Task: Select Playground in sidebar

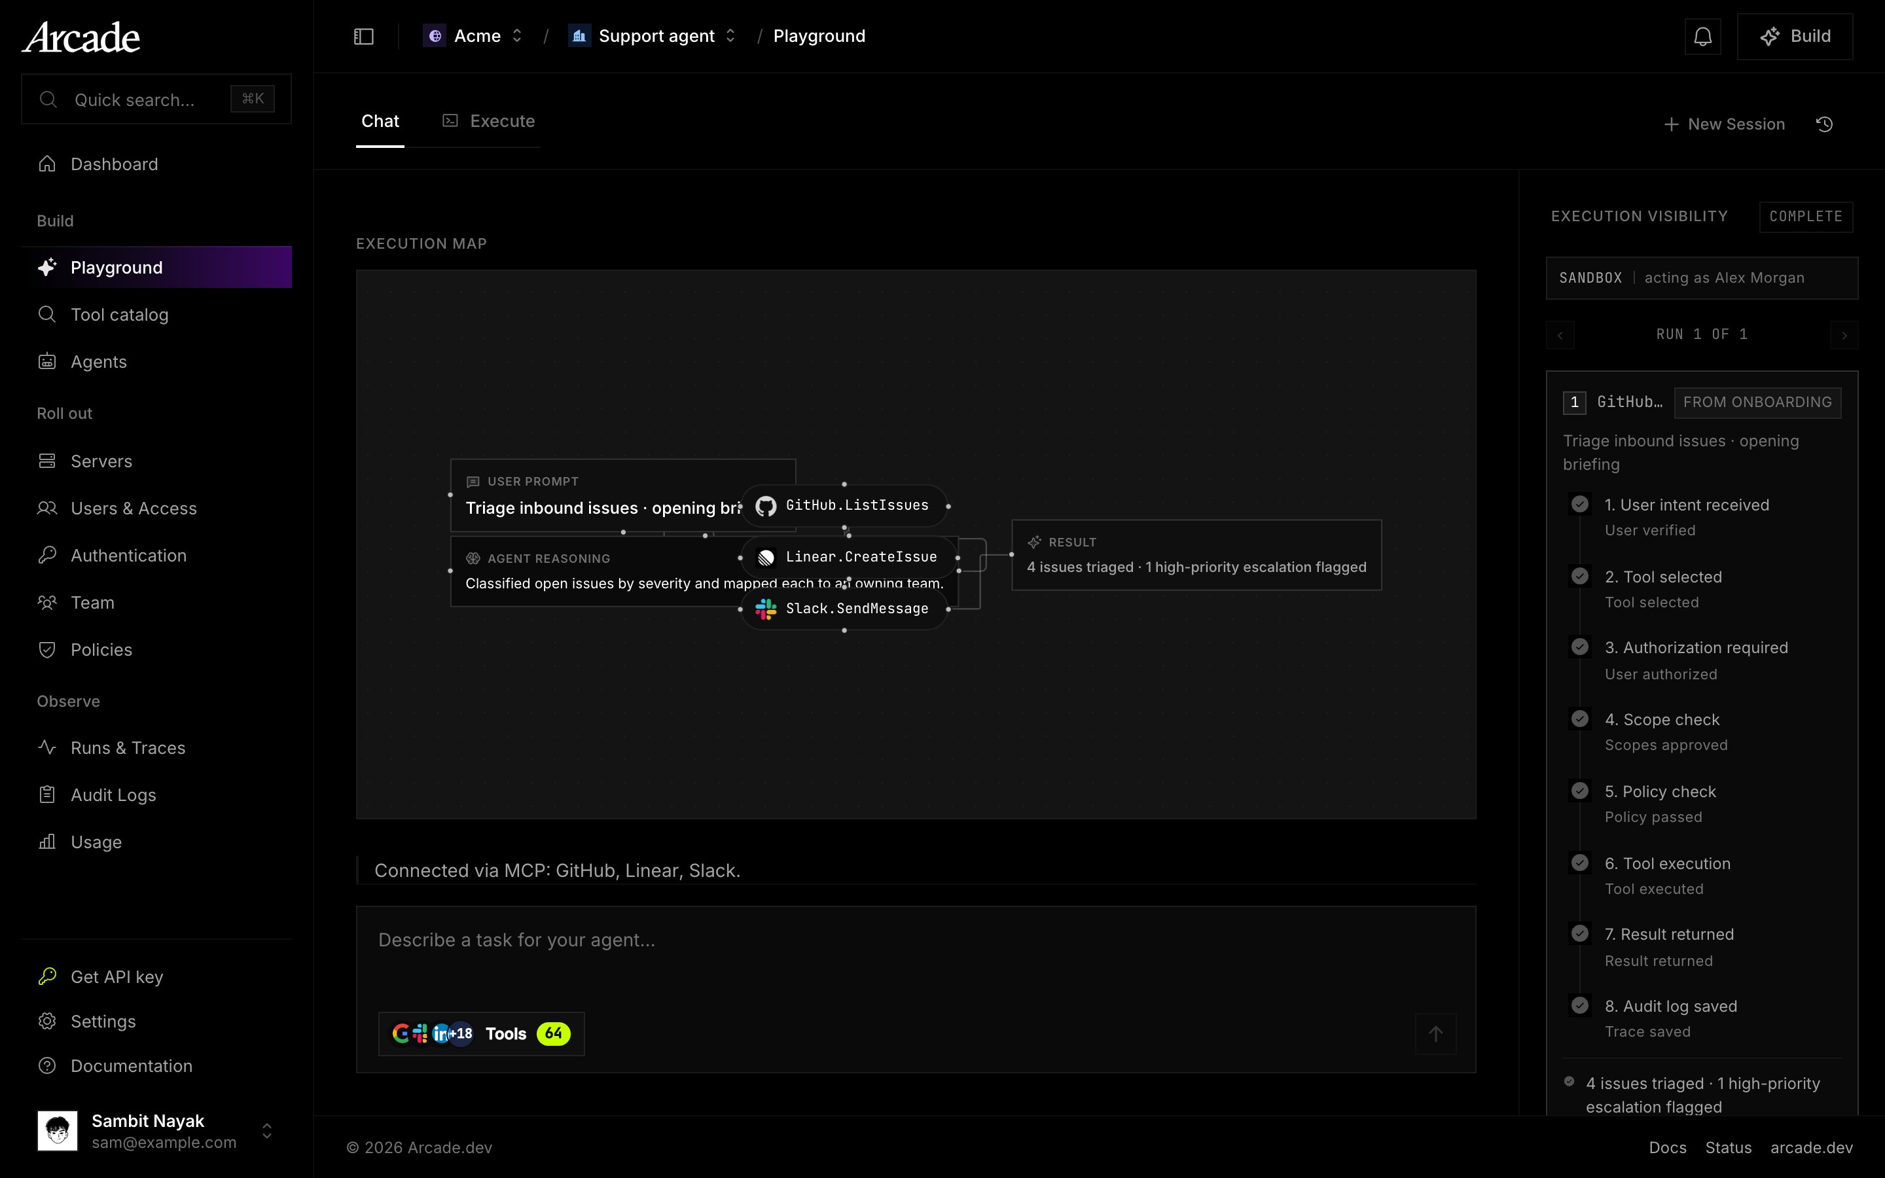Action: point(156,267)
